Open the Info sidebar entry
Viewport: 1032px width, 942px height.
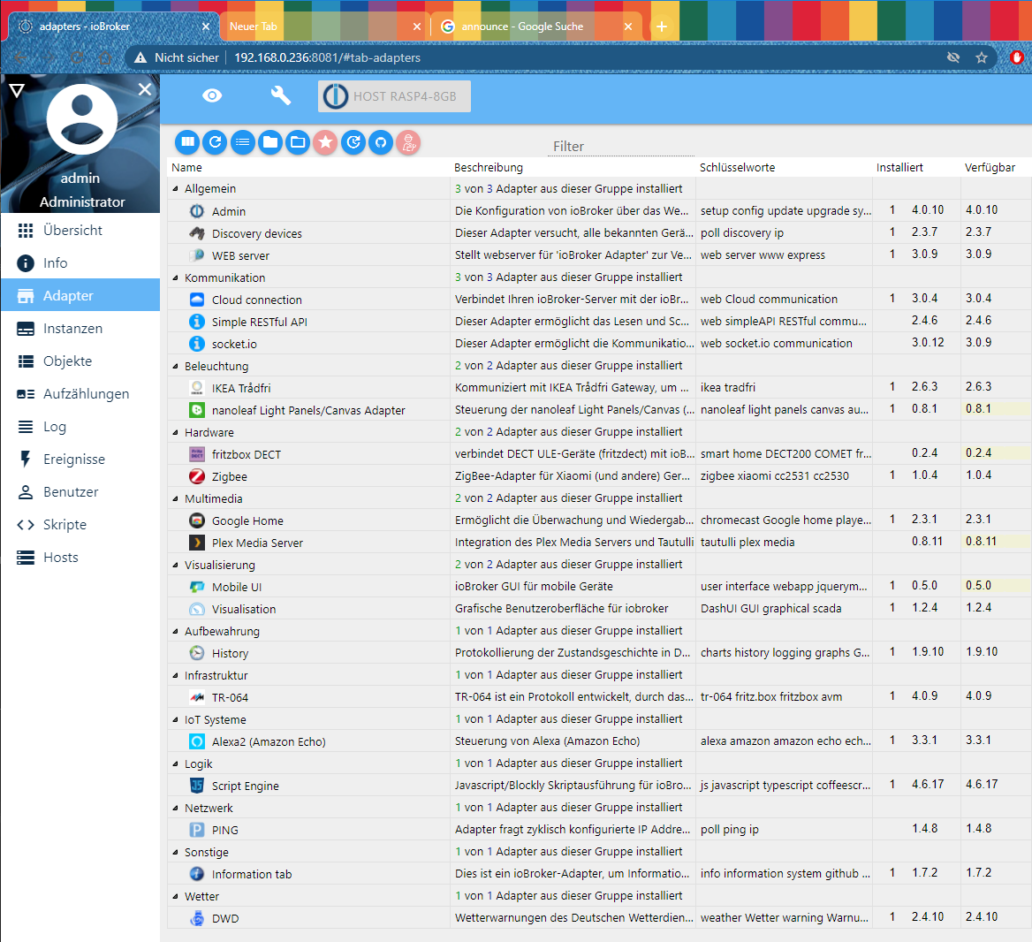click(x=80, y=263)
